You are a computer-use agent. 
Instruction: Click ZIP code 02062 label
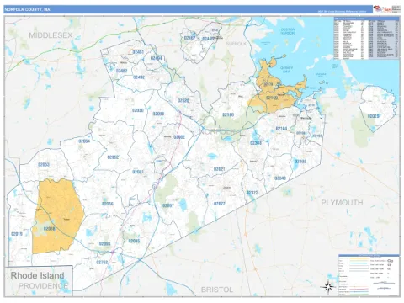click(179, 137)
